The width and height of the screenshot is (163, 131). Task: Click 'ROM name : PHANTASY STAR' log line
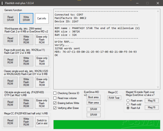tap(97, 28)
